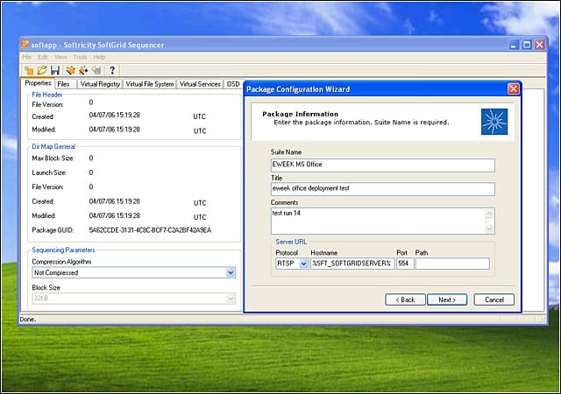Click the 'Server URL' group label
This screenshot has width=561, height=394.
pyautogui.click(x=291, y=242)
